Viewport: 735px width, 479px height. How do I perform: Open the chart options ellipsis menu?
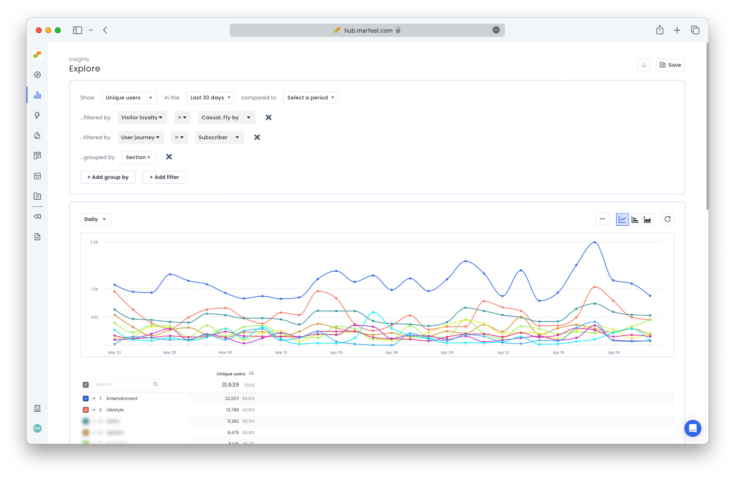coord(602,219)
